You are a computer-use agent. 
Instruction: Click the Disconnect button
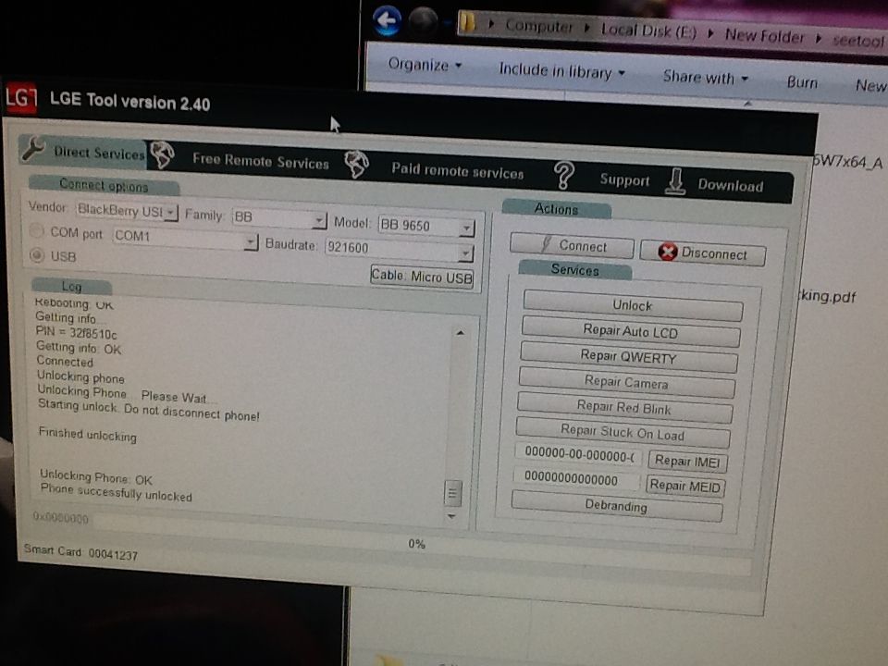pyautogui.click(x=703, y=253)
